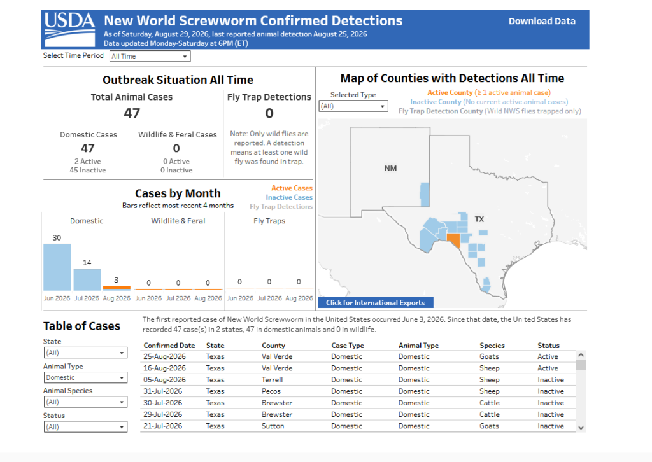Select the orange active county on map
The height and width of the screenshot is (462, 652).
click(x=453, y=240)
